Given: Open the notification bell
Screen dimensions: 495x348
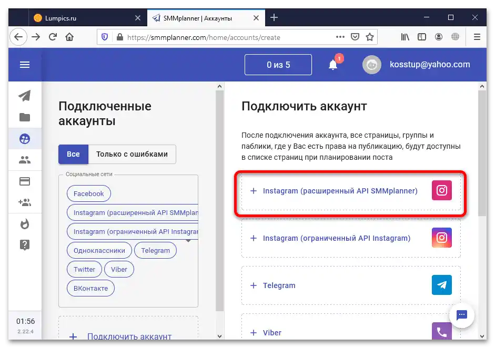Looking at the screenshot, I should pyautogui.click(x=333, y=65).
